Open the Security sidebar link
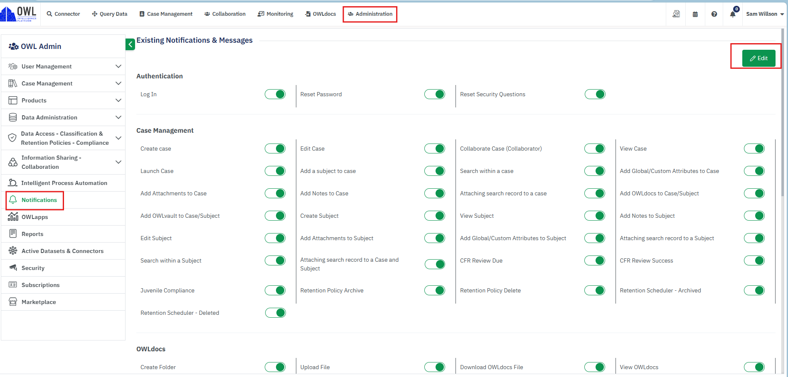The height and width of the screenshot is (377, 788). pos(33,268)
